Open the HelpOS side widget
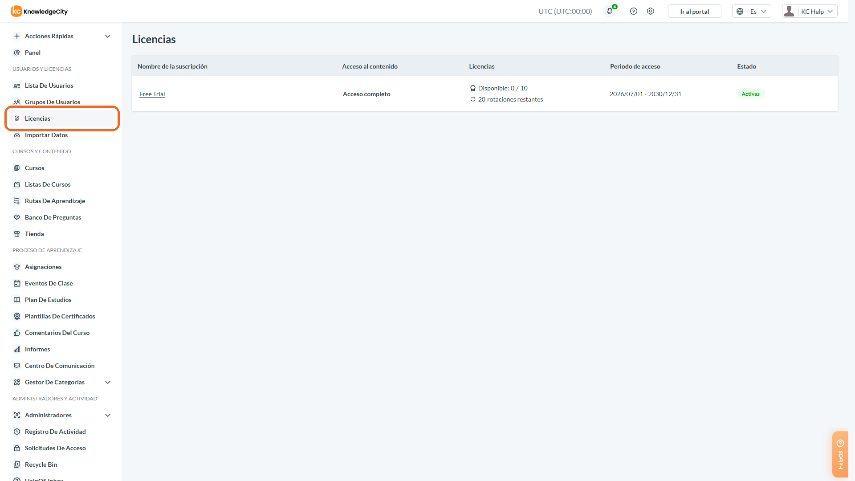Screen dimensions: 855x481 tap(840, 454)
